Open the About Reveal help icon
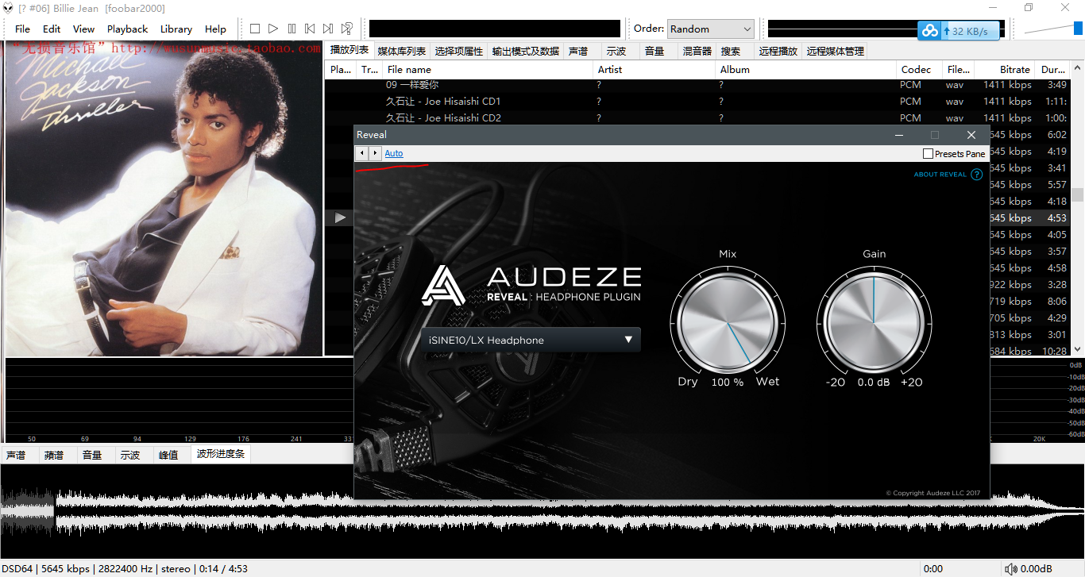1085x577 pixels. pos(977,175)
